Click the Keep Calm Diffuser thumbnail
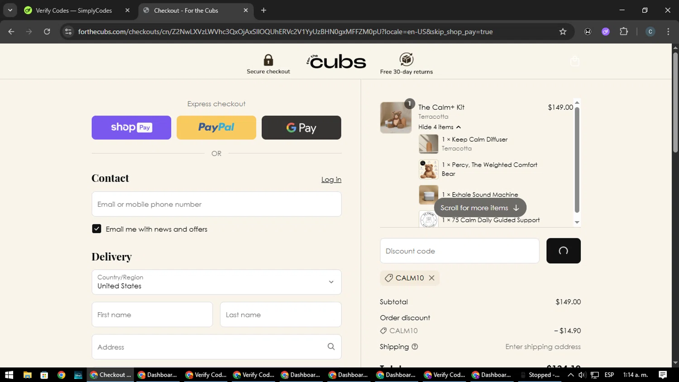 point(428,144)
